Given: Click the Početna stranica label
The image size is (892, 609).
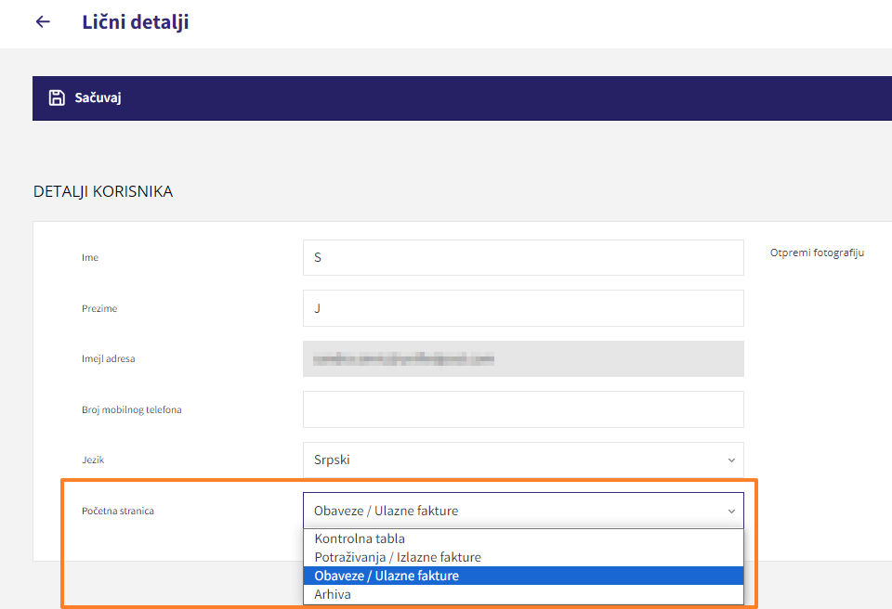Looking at the screenshot, I should 118,511.
